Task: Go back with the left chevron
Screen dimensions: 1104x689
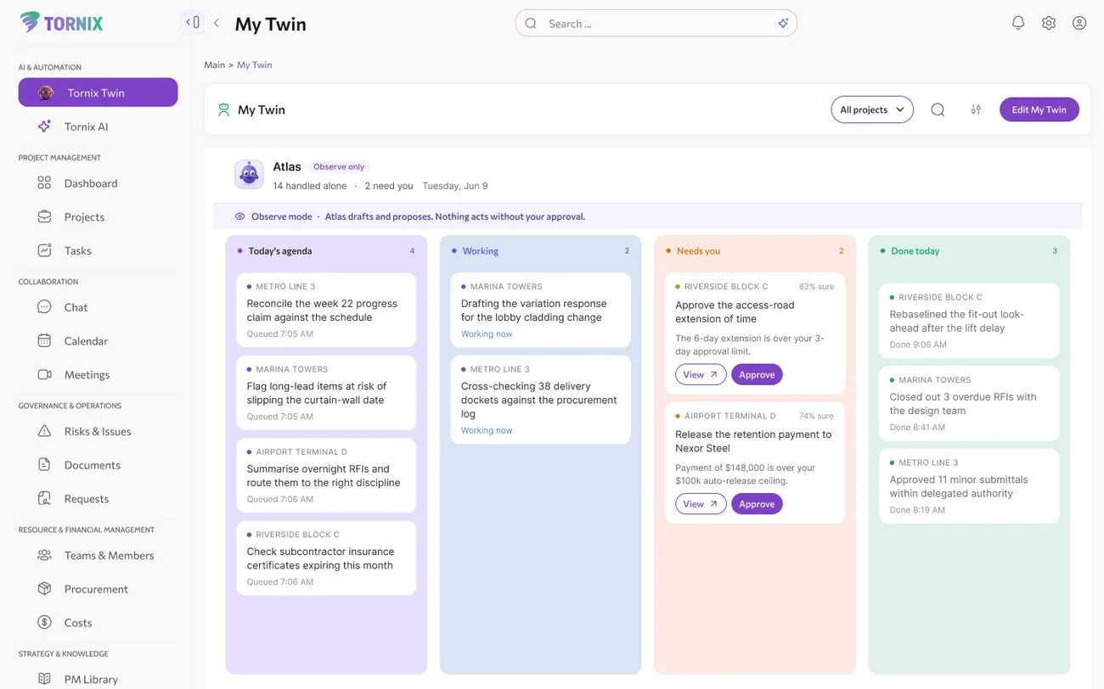Action: tap(217, 24)
